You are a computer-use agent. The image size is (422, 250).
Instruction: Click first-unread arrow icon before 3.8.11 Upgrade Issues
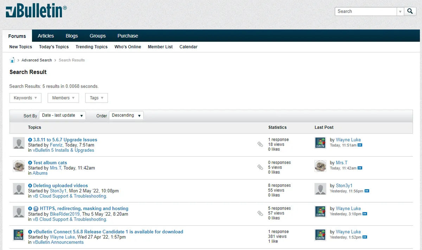[x=30, y=140]
